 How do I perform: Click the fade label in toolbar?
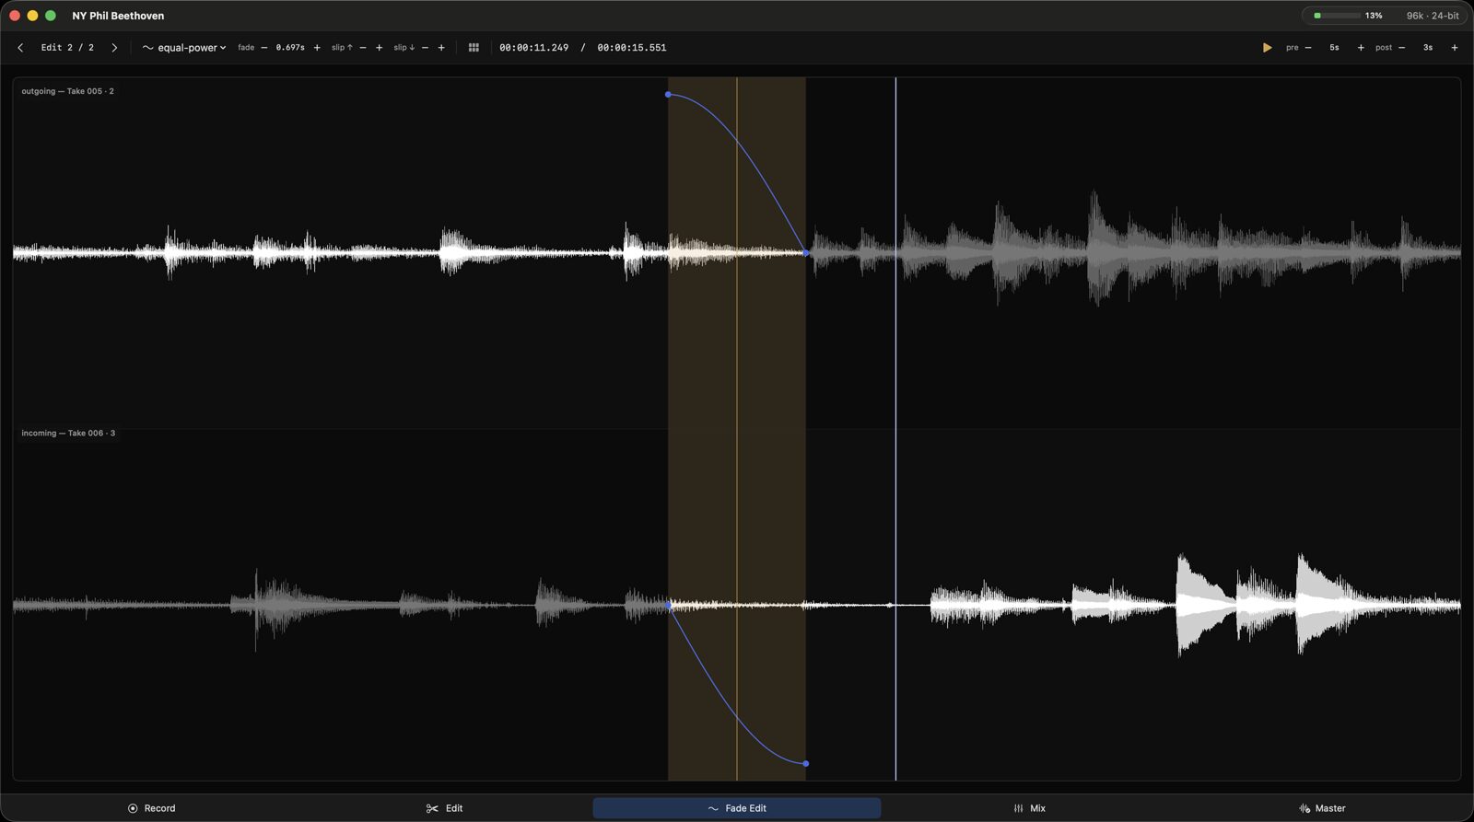pyautogui.click(x=246, y=48)
